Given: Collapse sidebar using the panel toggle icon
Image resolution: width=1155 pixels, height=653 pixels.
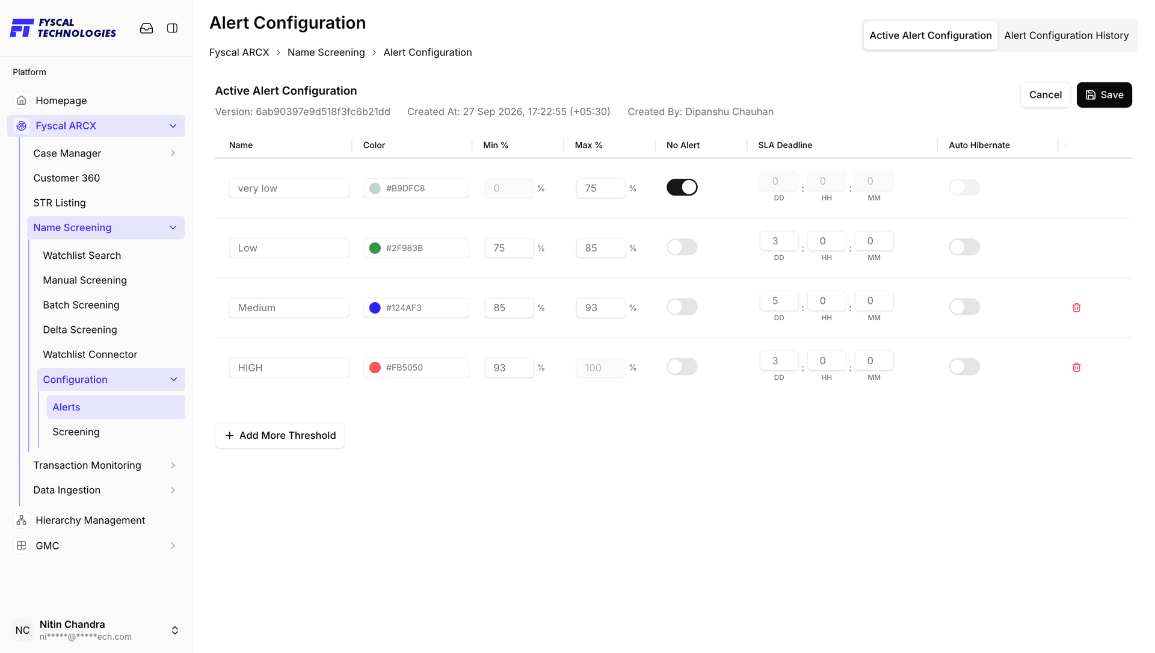Looking at the screenshot, I should [x=172, y=28].
